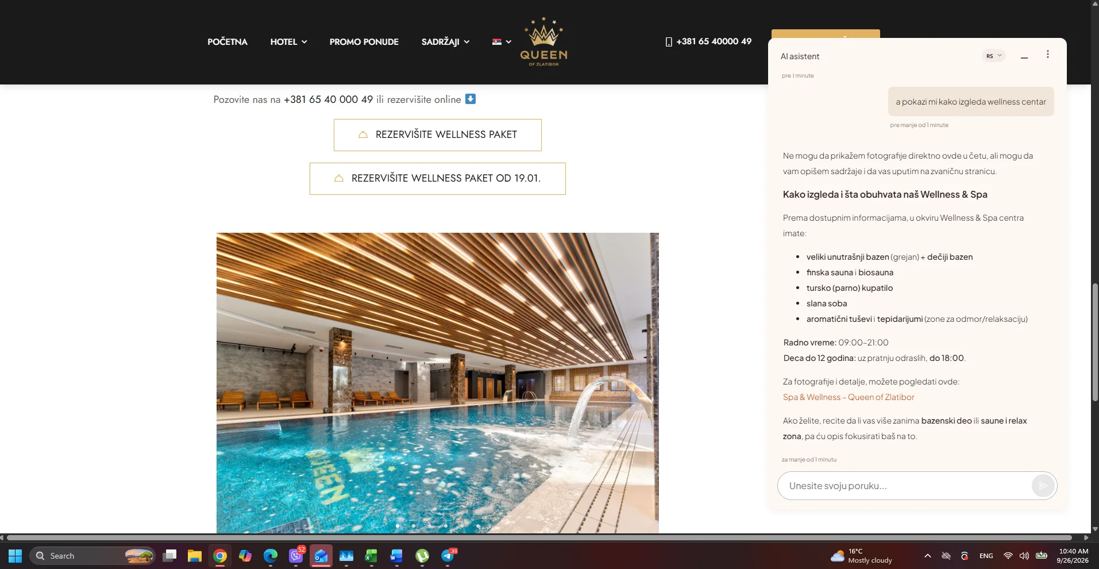Open Telegram with 39 notifications
Image resolution: width=1099 pixels, height=569 pixels.
448,556
